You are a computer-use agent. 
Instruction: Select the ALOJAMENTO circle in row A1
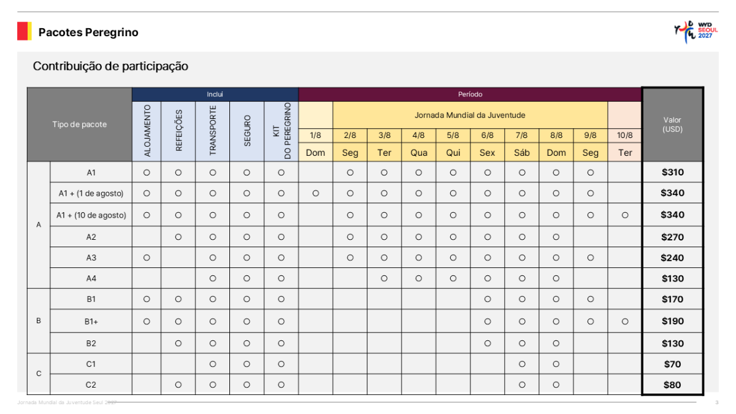click(147, 173)
